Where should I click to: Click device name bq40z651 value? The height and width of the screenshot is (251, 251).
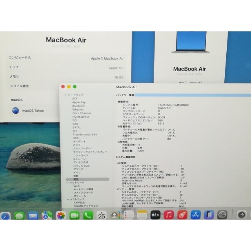165,108
